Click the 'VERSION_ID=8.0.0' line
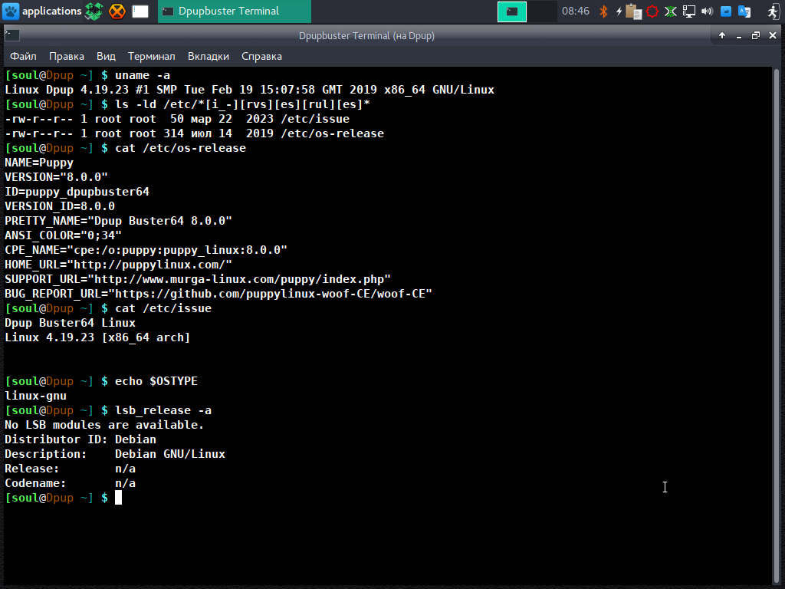This screenshot has height=589, width=785. [60, 206]
